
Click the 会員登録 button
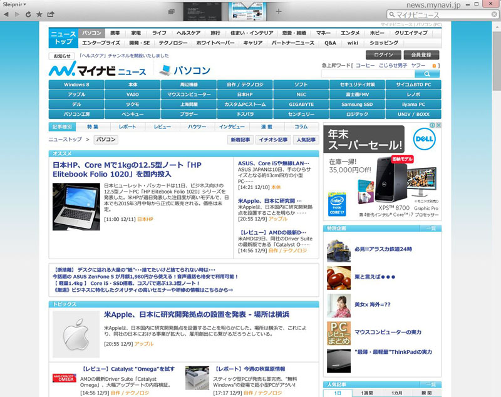coord(421,55)
